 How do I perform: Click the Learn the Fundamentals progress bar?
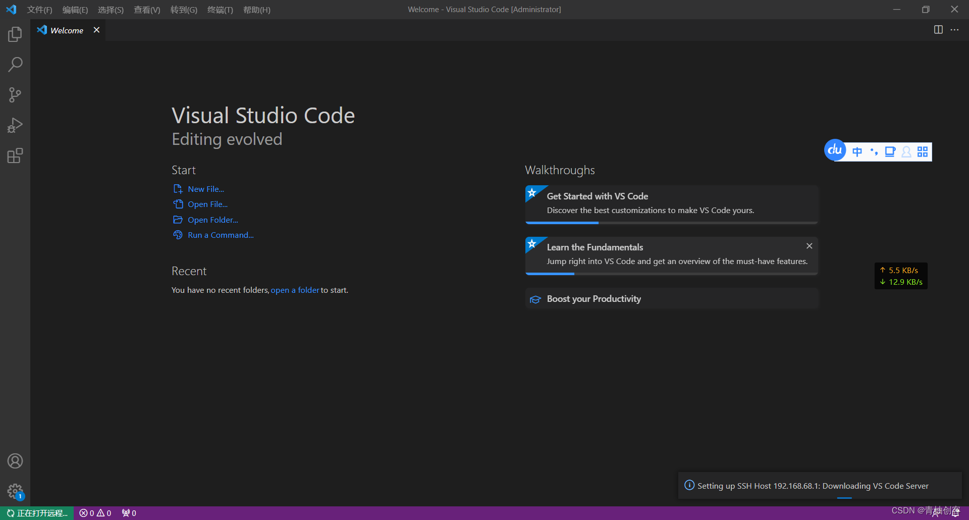click(x=671, y=274)
